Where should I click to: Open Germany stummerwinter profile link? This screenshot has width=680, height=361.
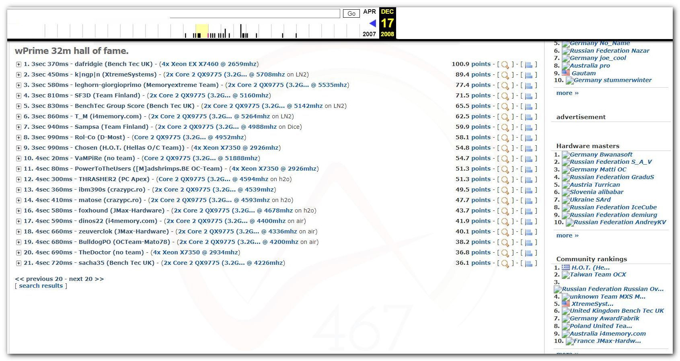[612, 80]
